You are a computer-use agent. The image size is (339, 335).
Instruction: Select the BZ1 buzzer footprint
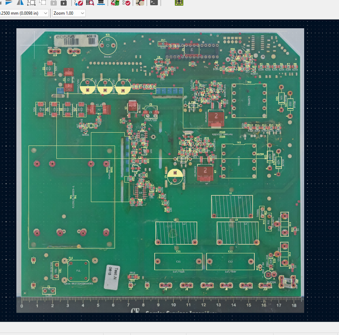point(108,45)
